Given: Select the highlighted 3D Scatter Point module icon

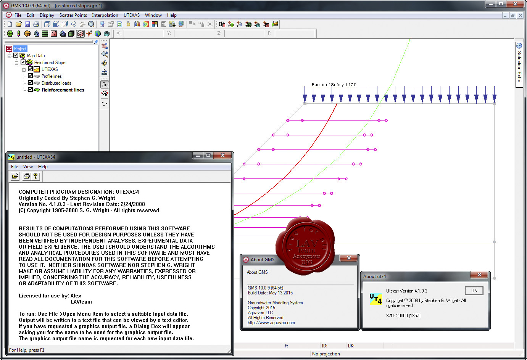Looking at the screenshot, I should (80, 34).
